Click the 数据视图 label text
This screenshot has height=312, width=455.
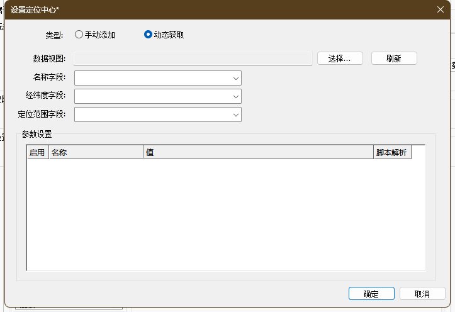[x=48, y=58]
